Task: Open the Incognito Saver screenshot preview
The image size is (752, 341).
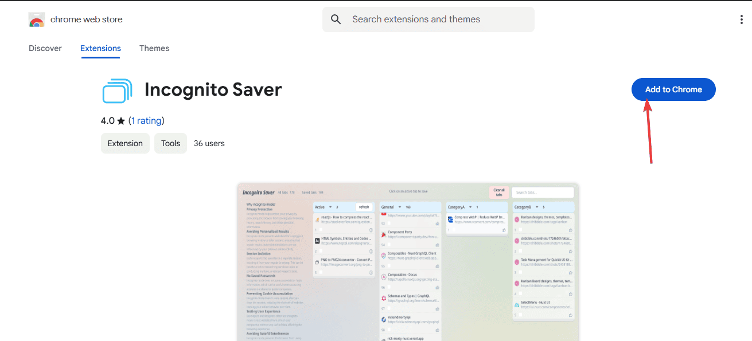Action: (408, 262)
